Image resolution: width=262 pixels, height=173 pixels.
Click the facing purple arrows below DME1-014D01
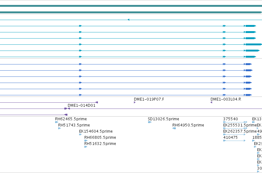click(67, 109)
